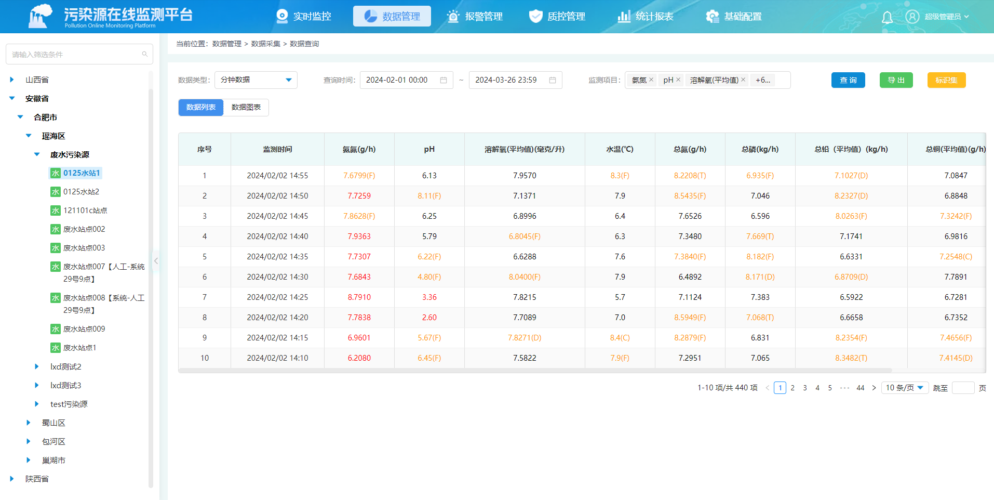The height and width of the screenshot is (500, 994).
Task: Remove the 溶解氧(平均值) tag
Action: [743, 80]
